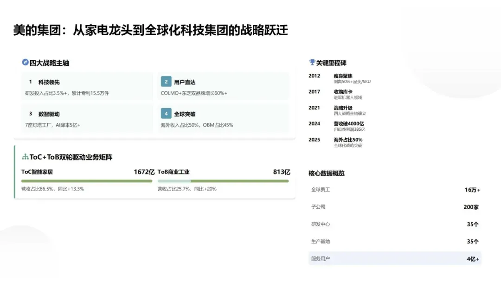The width and height of the screenshot is (501, 282).
Task: Click the 35个 value in the 研发中心 row
Action: pos(473,224)
